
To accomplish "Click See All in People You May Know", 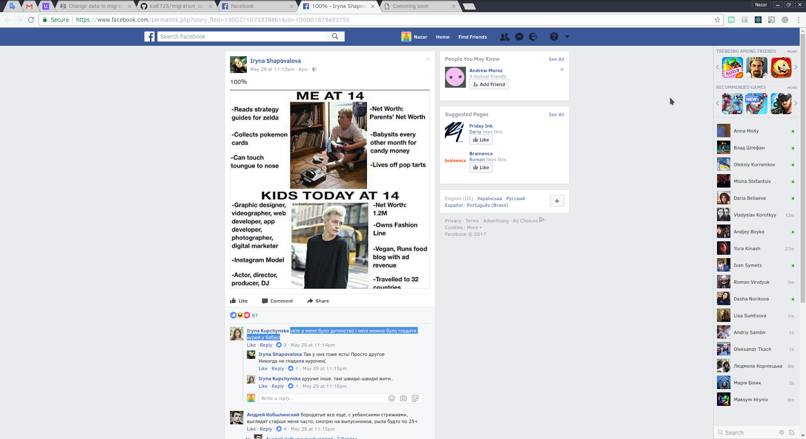I will [556, 59].
